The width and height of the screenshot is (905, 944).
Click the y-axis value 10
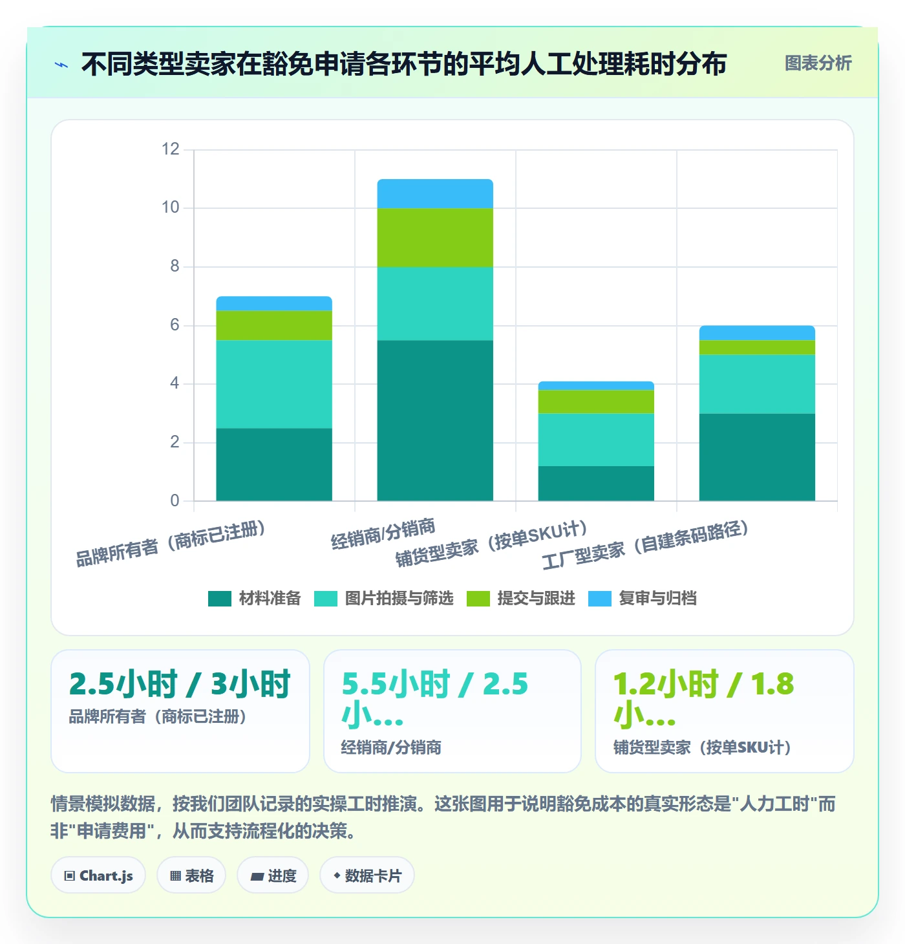170,208
